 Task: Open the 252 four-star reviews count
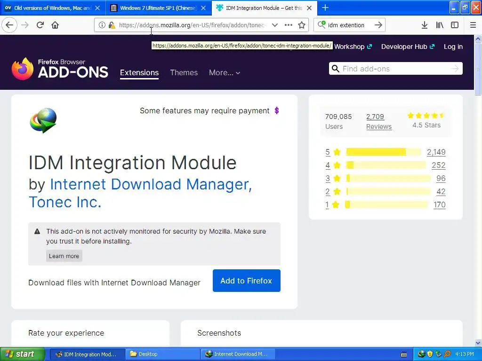439,165
